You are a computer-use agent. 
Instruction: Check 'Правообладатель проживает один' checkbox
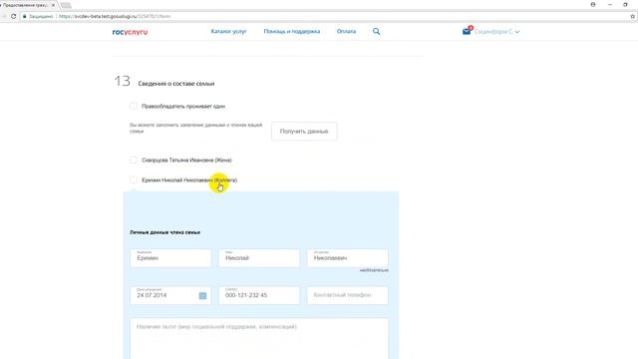click(x=133, y=107)
